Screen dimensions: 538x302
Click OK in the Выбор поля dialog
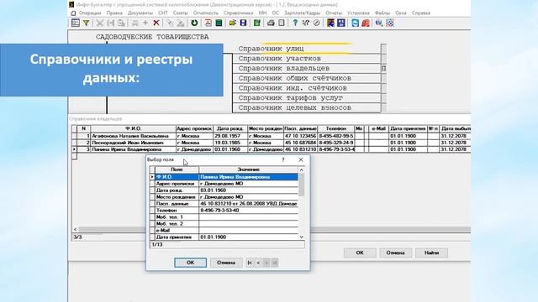191,263
